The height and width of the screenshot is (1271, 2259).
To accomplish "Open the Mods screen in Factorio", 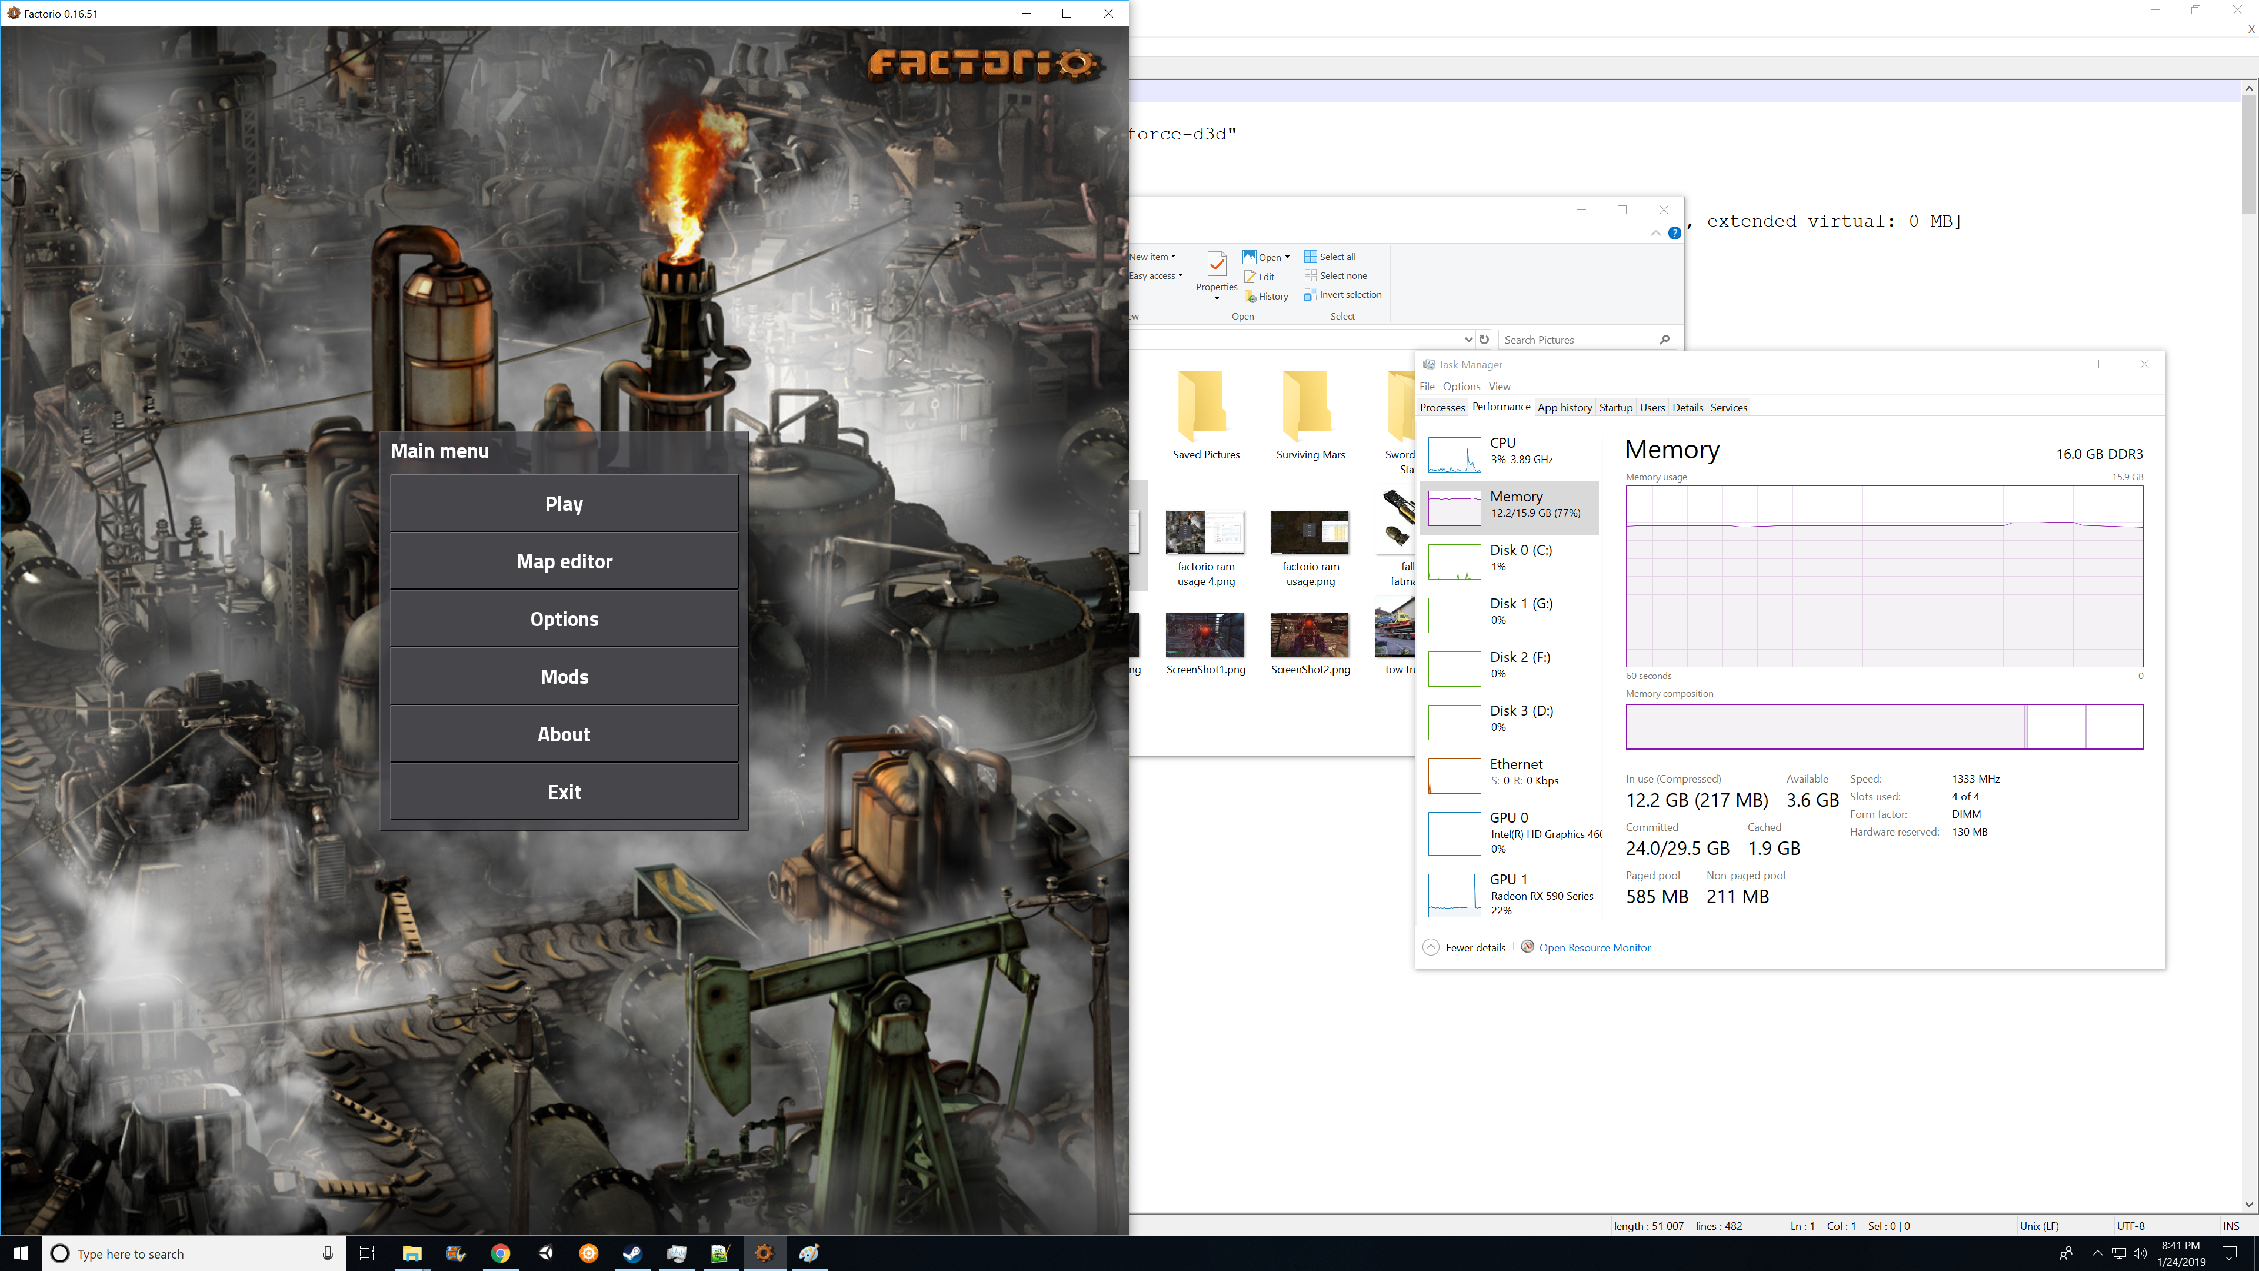I will 564,676.
